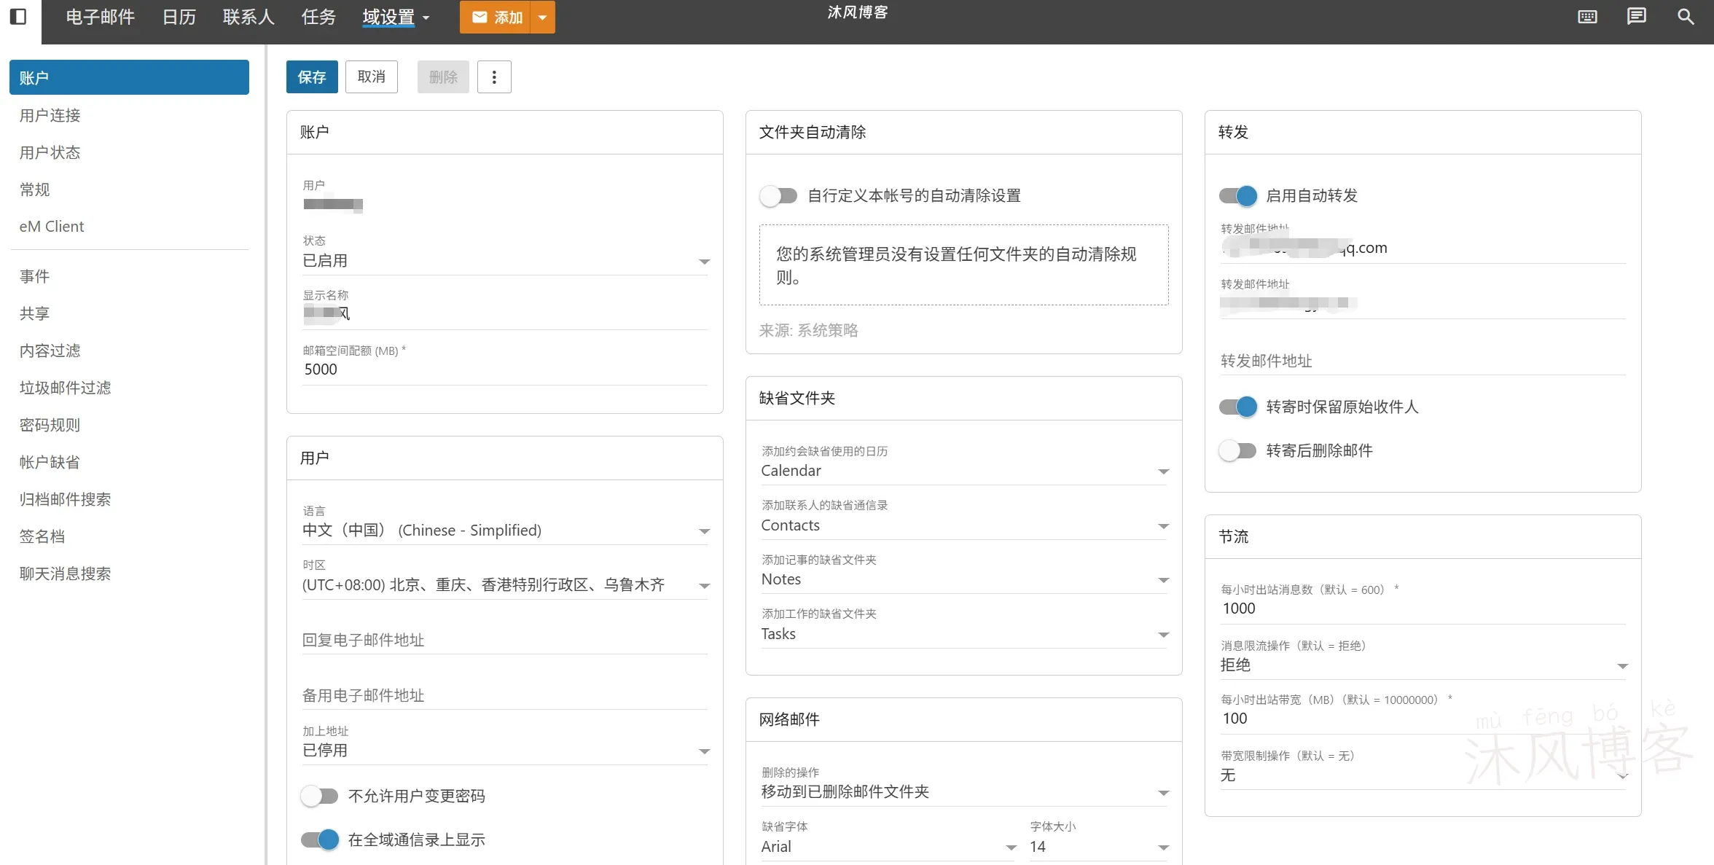The width and height of the screenshot is (1714, 865).
Task: Toggle 在全域通信录上显示 switch
Action: [320, 839]
